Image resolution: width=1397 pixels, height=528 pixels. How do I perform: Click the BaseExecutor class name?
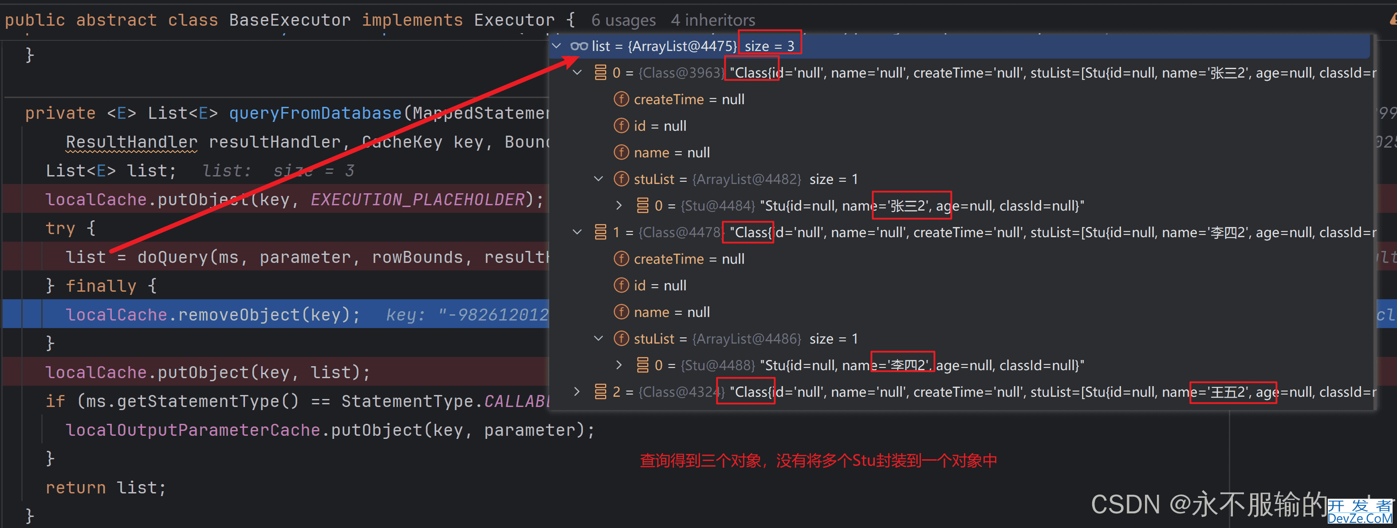[290, 20]
